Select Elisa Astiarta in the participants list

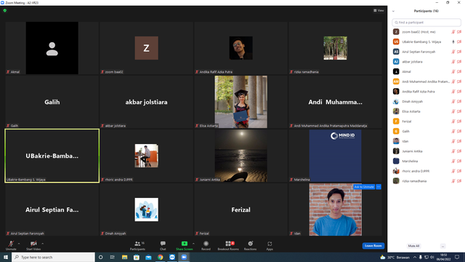tap(426, 111)
